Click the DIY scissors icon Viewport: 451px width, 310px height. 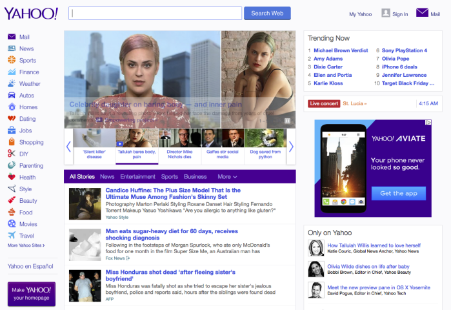point(12,154)
